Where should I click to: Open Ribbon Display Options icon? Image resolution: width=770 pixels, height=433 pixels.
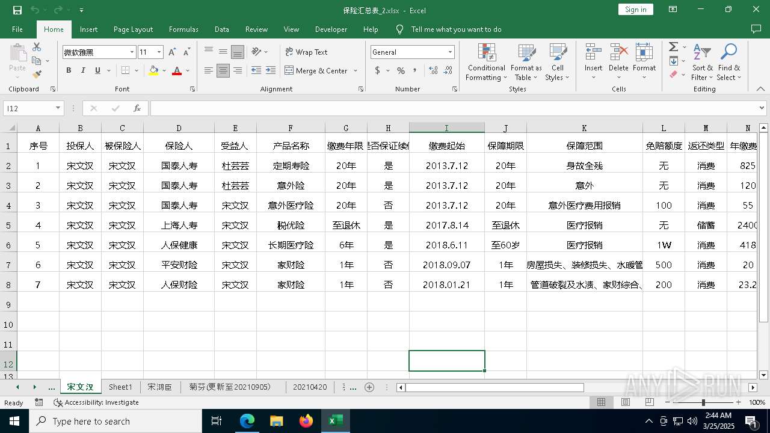[673, 10]
